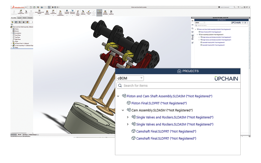Click Insert Components in the Assembly toolbar
The image size is (261, 163).
[x=21, y=12]
